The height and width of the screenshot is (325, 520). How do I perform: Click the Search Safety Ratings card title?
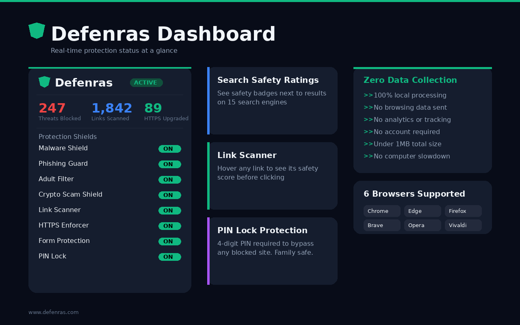click(268, 80)
